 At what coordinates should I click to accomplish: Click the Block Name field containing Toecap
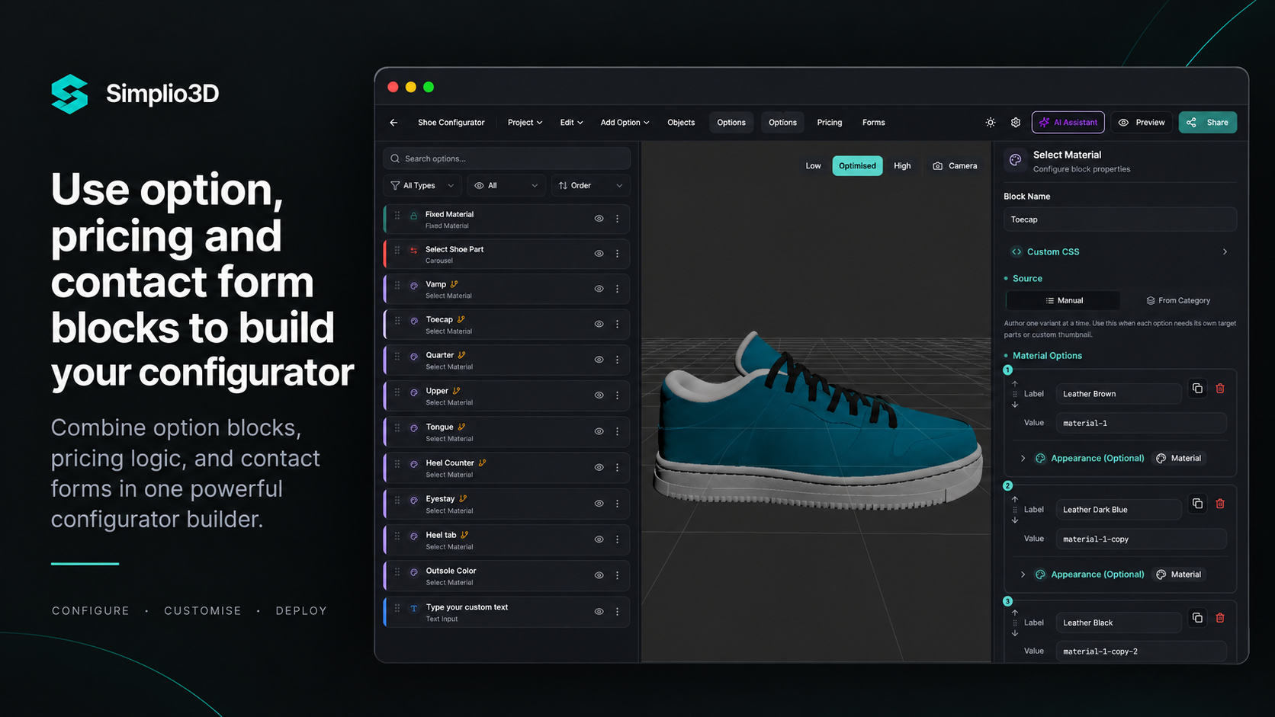[x=1120, y=219]
